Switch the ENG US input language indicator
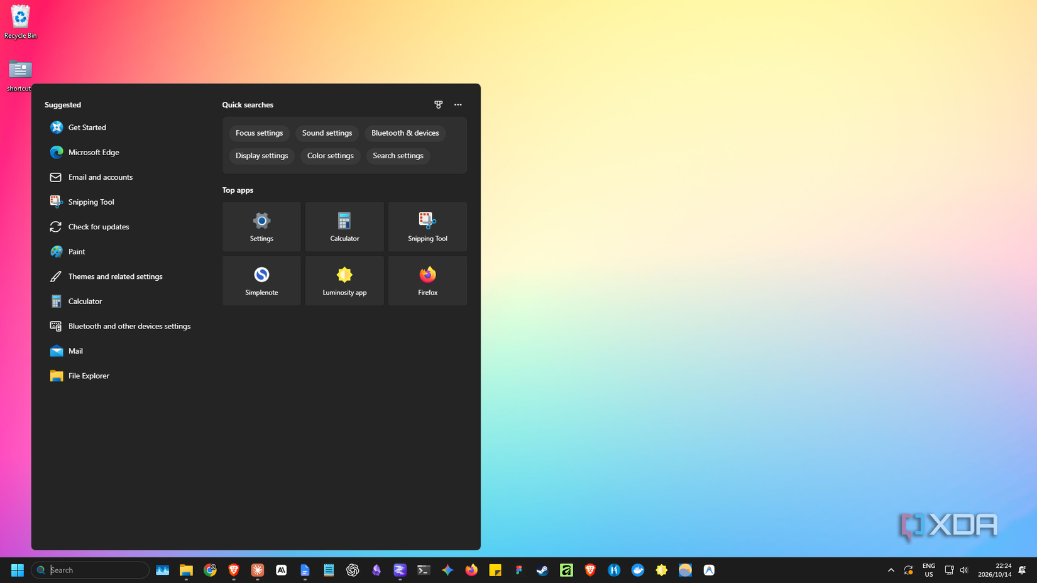1037x583 pixels. [x=928, y=570]
